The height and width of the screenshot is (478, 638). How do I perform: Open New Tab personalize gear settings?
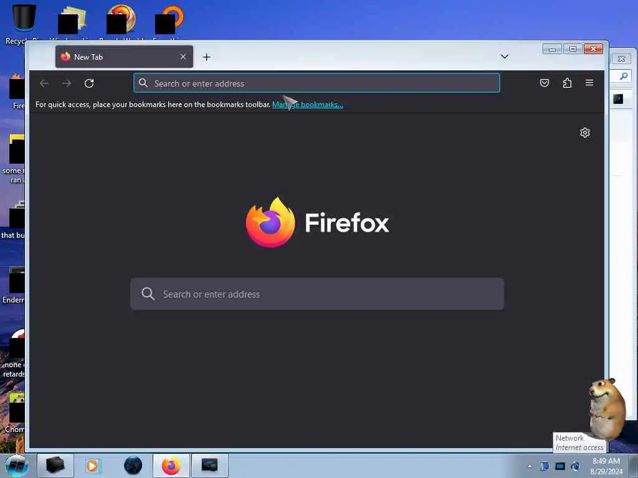coord(585,133)
